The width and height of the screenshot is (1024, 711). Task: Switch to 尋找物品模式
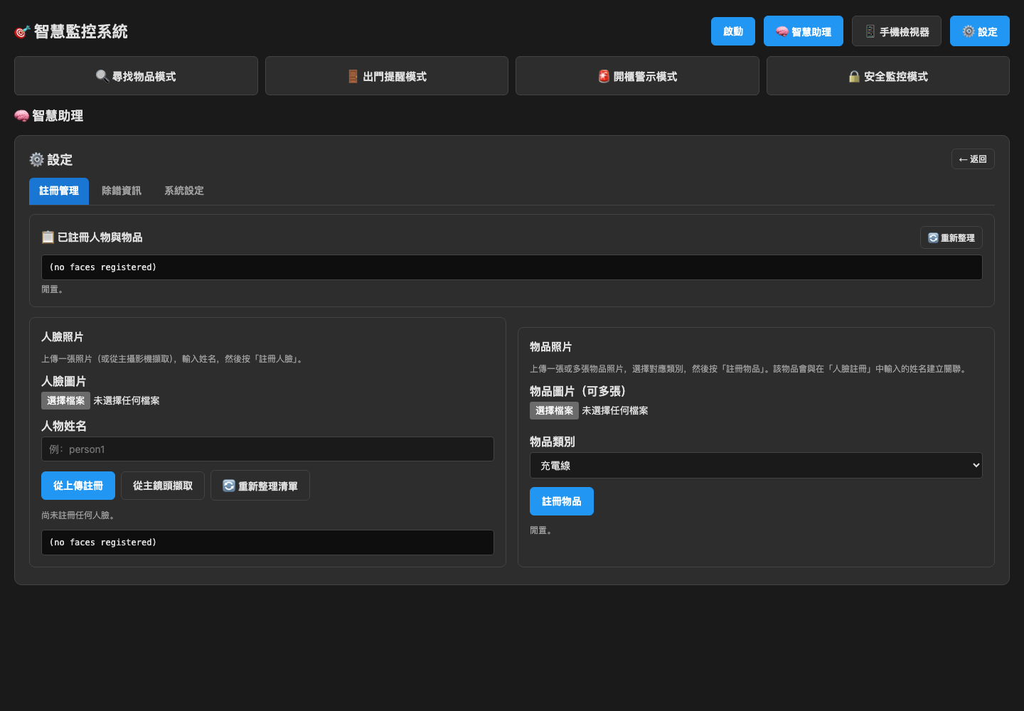coord(136,76)
